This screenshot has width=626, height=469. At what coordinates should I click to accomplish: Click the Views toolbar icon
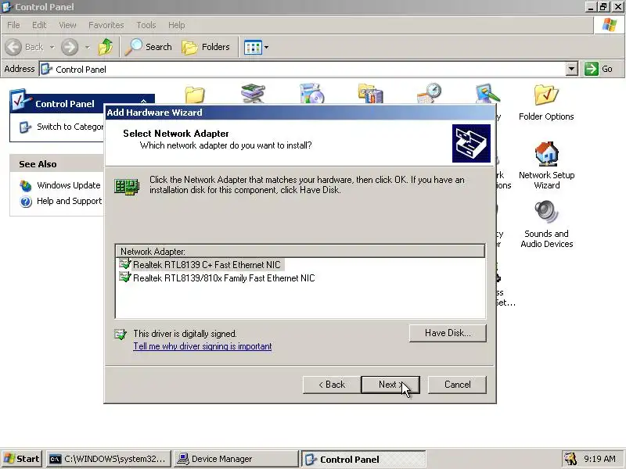tap(253, 47)
